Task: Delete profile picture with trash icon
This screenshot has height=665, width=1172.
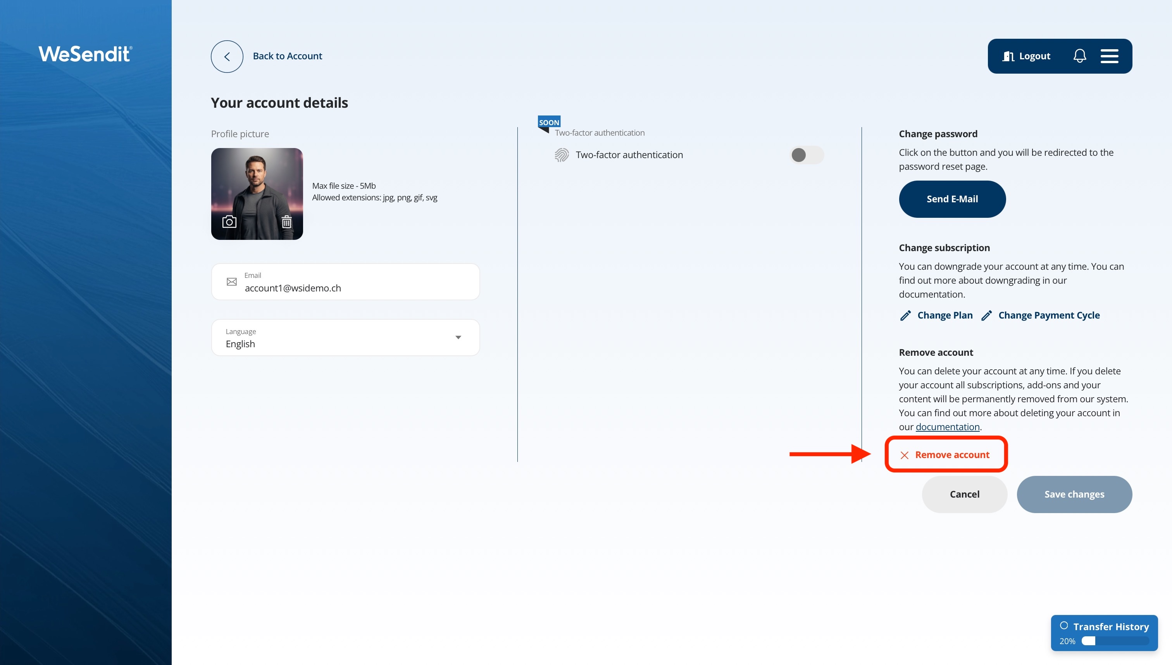Action: pos(286,222)
